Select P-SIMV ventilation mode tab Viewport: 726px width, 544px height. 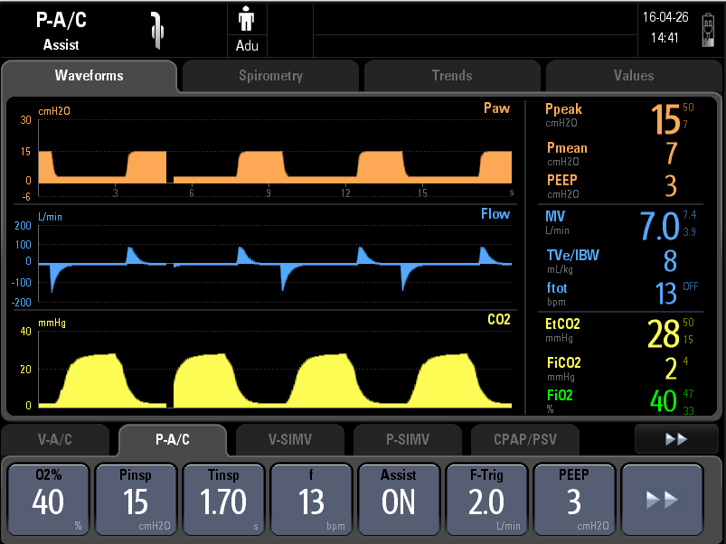tap(408, 439)
